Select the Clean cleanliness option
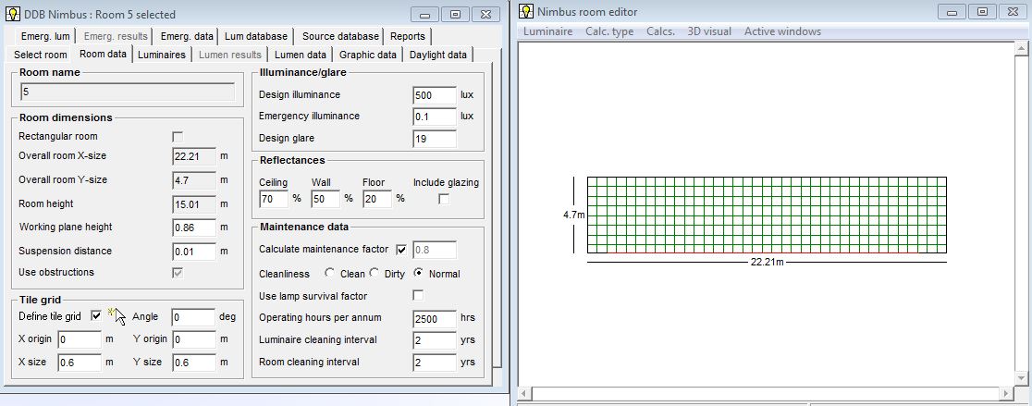The width and height of the screenshot is (1032, 406). (x=330, y=273)
